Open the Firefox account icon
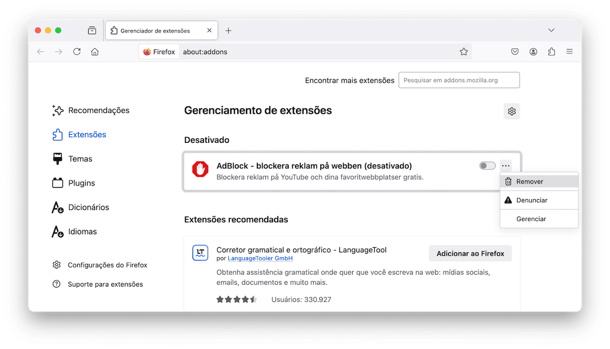The width and height of the screenshot is (610, 349). pos(533,52)
